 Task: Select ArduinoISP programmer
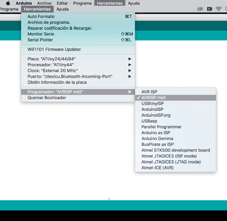[x=175, y=109]
